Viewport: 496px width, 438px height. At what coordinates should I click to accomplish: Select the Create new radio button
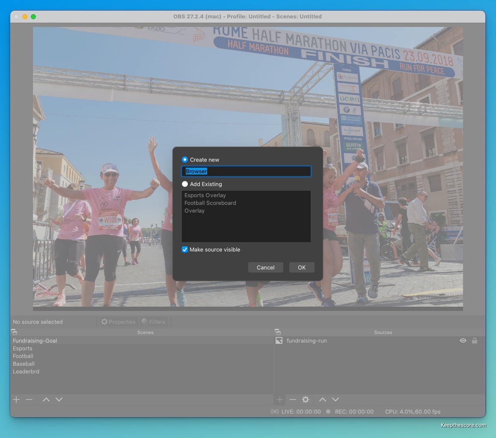click(x=185, y=160)
